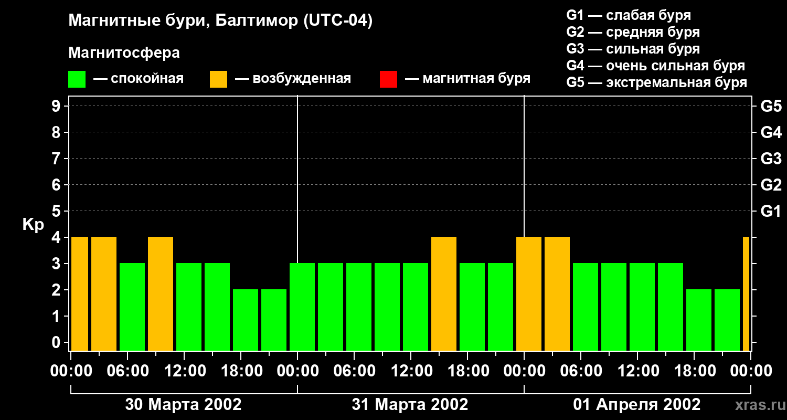Click the '— магнитная буря' legend label
Image resolution: width=787 pixels, height=420 pixels.
point(467,79)
